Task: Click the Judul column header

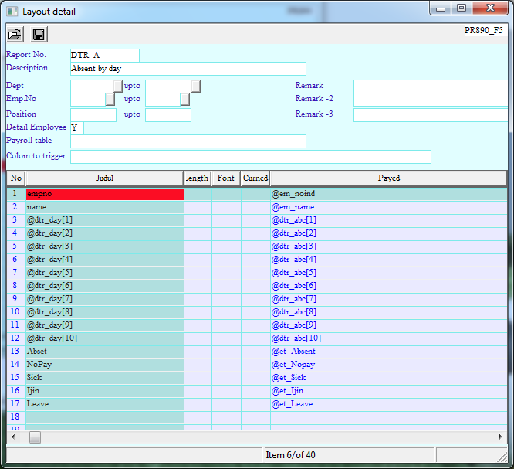Action: (x=105, y=178)
